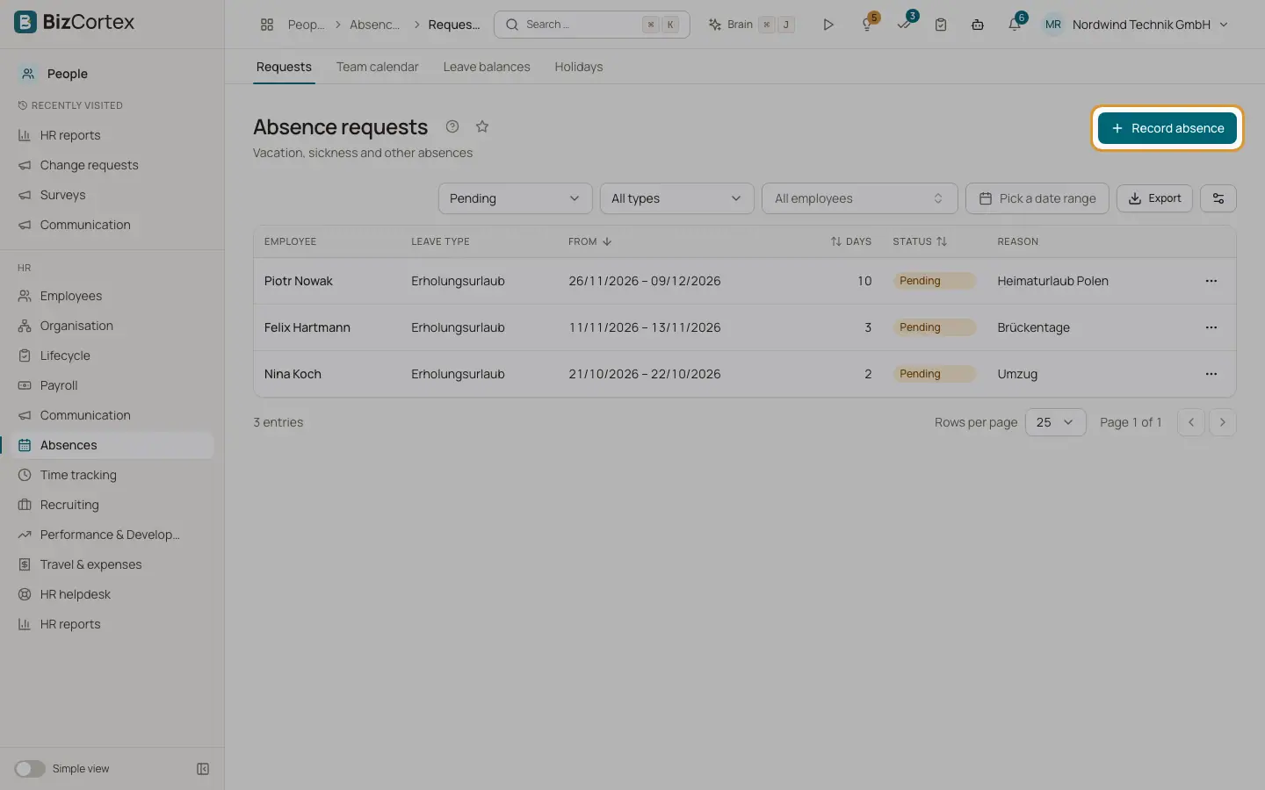
Task: Open the robot assistant icon
Action: coord(978,25)
